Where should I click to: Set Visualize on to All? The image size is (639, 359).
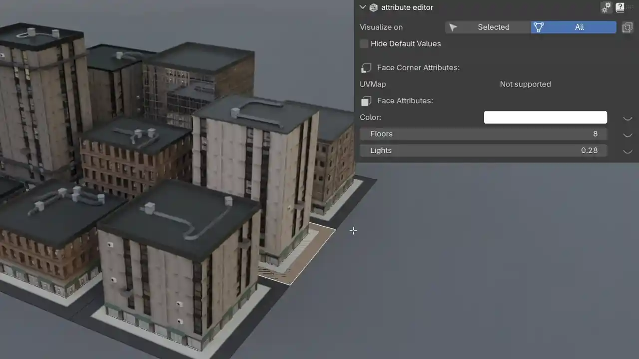(574, 27)
